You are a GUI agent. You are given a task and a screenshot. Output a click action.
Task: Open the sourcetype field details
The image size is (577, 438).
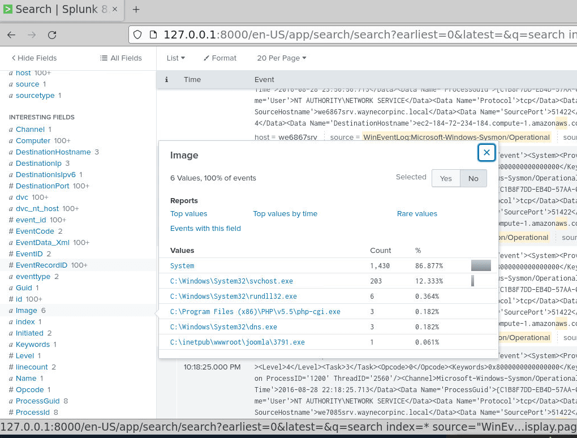click(x=35, y=96)
